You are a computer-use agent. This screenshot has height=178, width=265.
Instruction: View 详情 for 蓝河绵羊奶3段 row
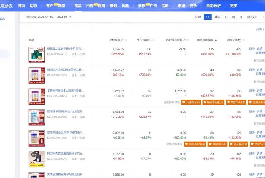coord(260,112)
